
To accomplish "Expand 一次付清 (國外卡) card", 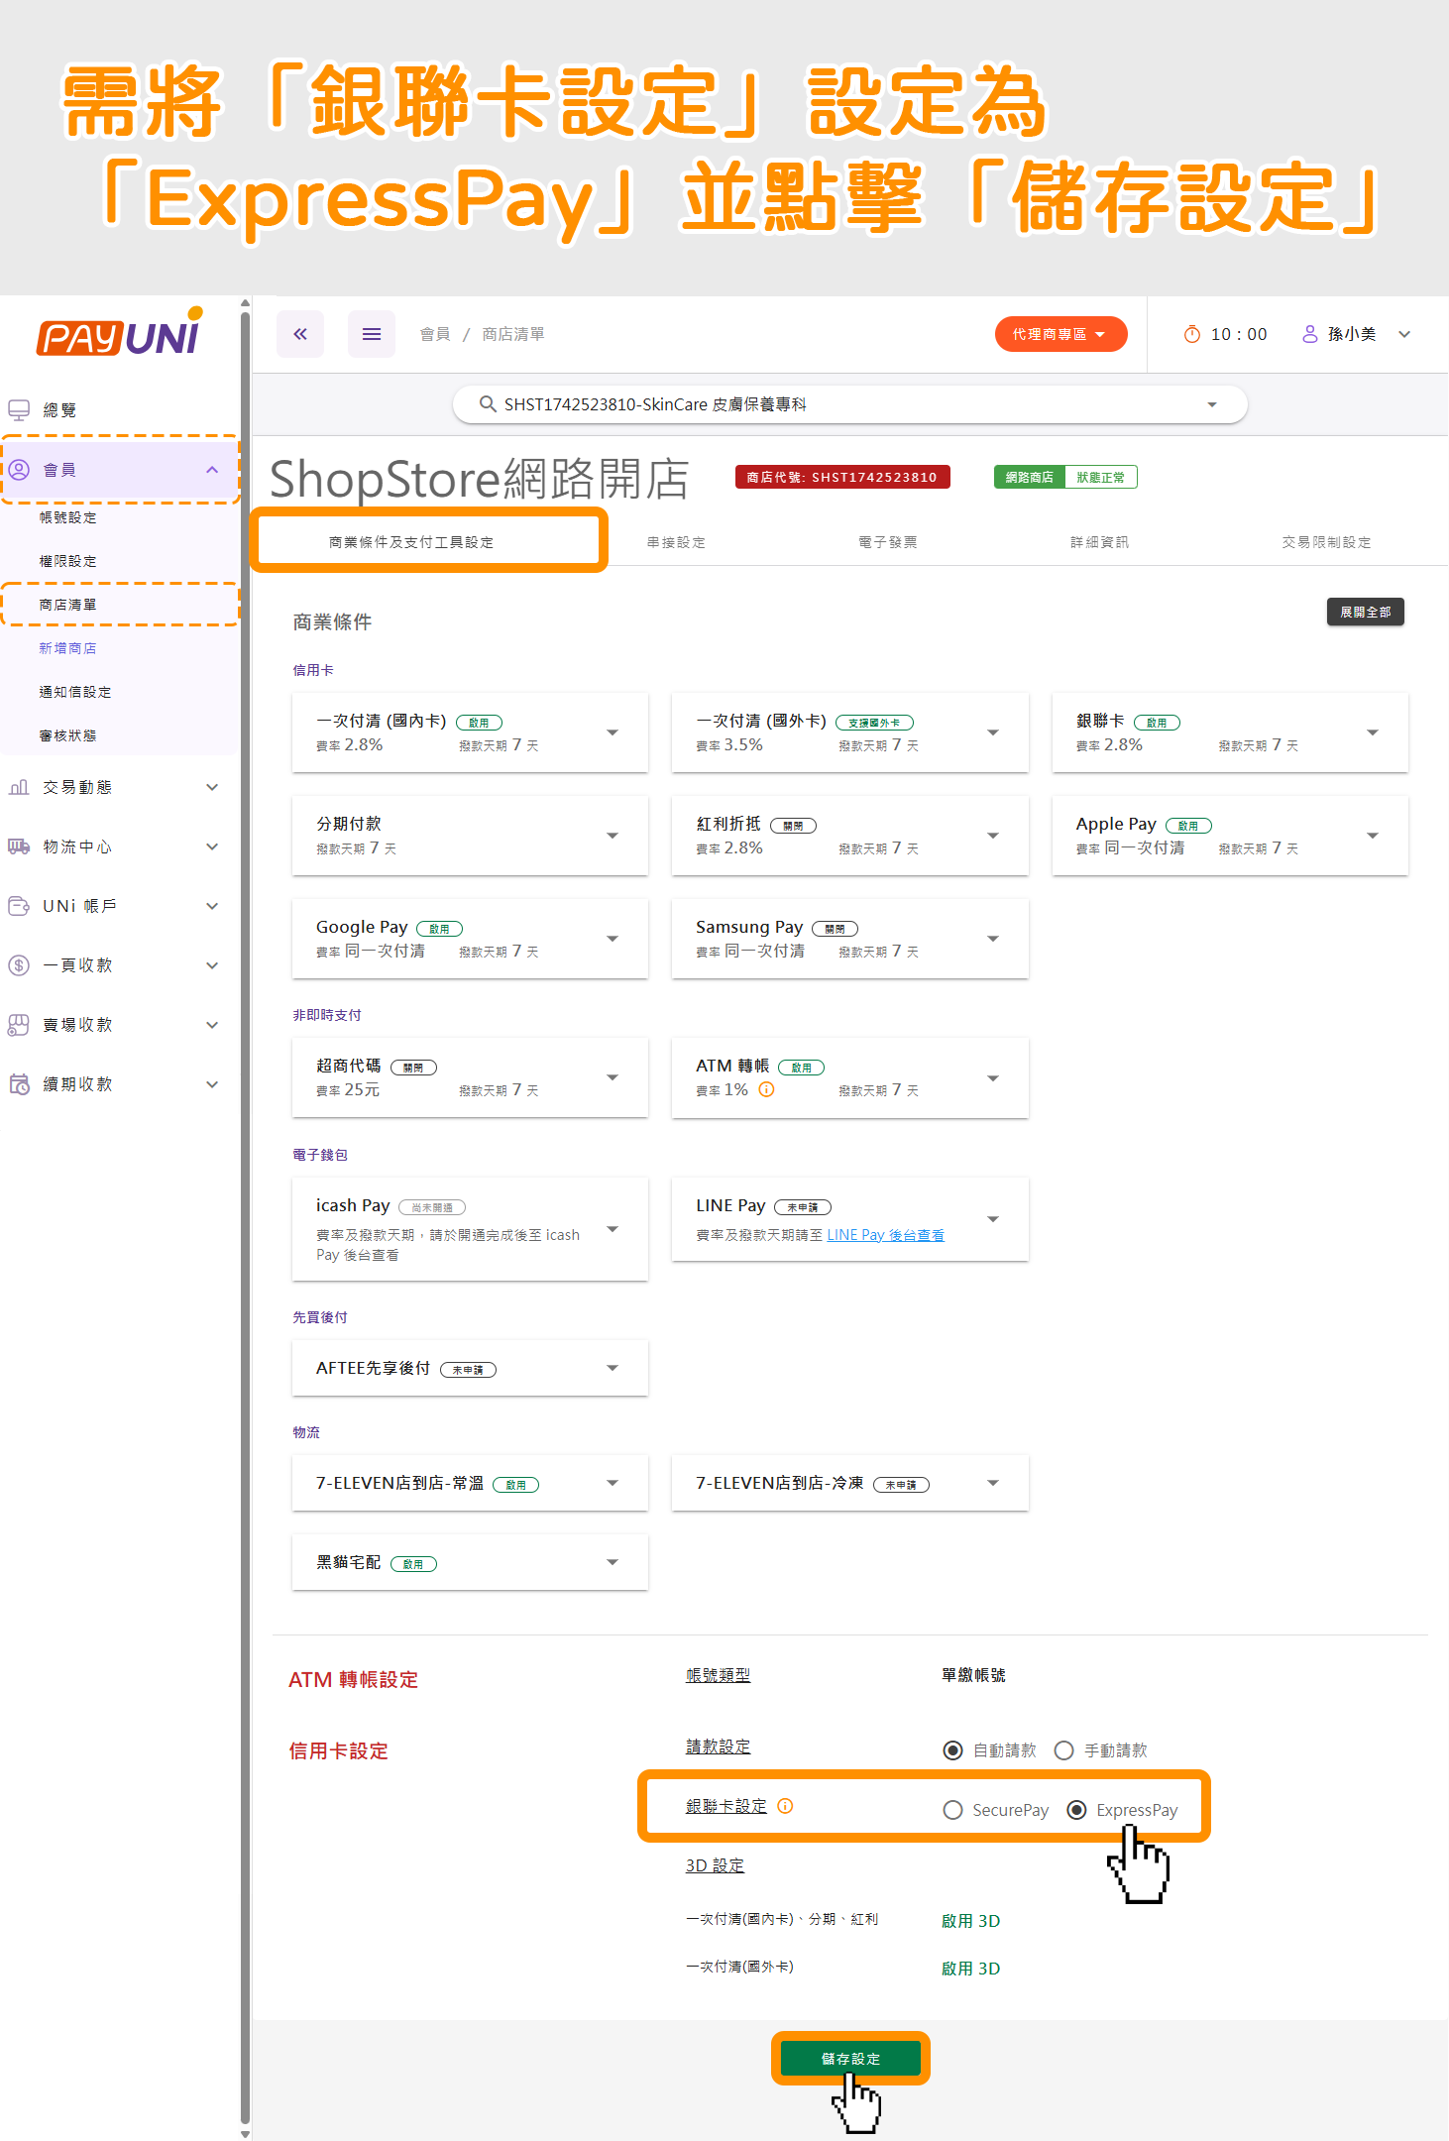I will (x=993, y=732).
